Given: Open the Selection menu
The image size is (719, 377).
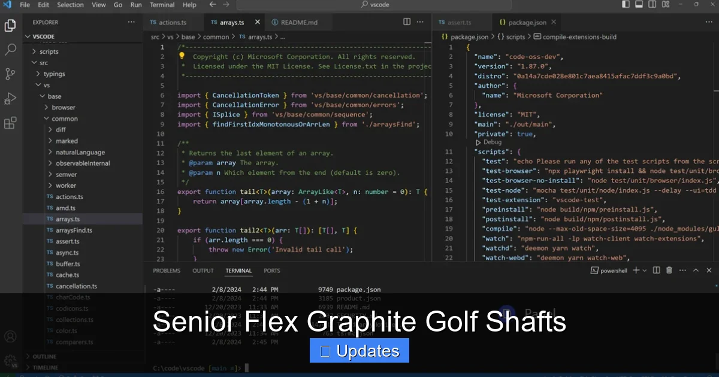Looking at the screenshot, I should (70, 5).
